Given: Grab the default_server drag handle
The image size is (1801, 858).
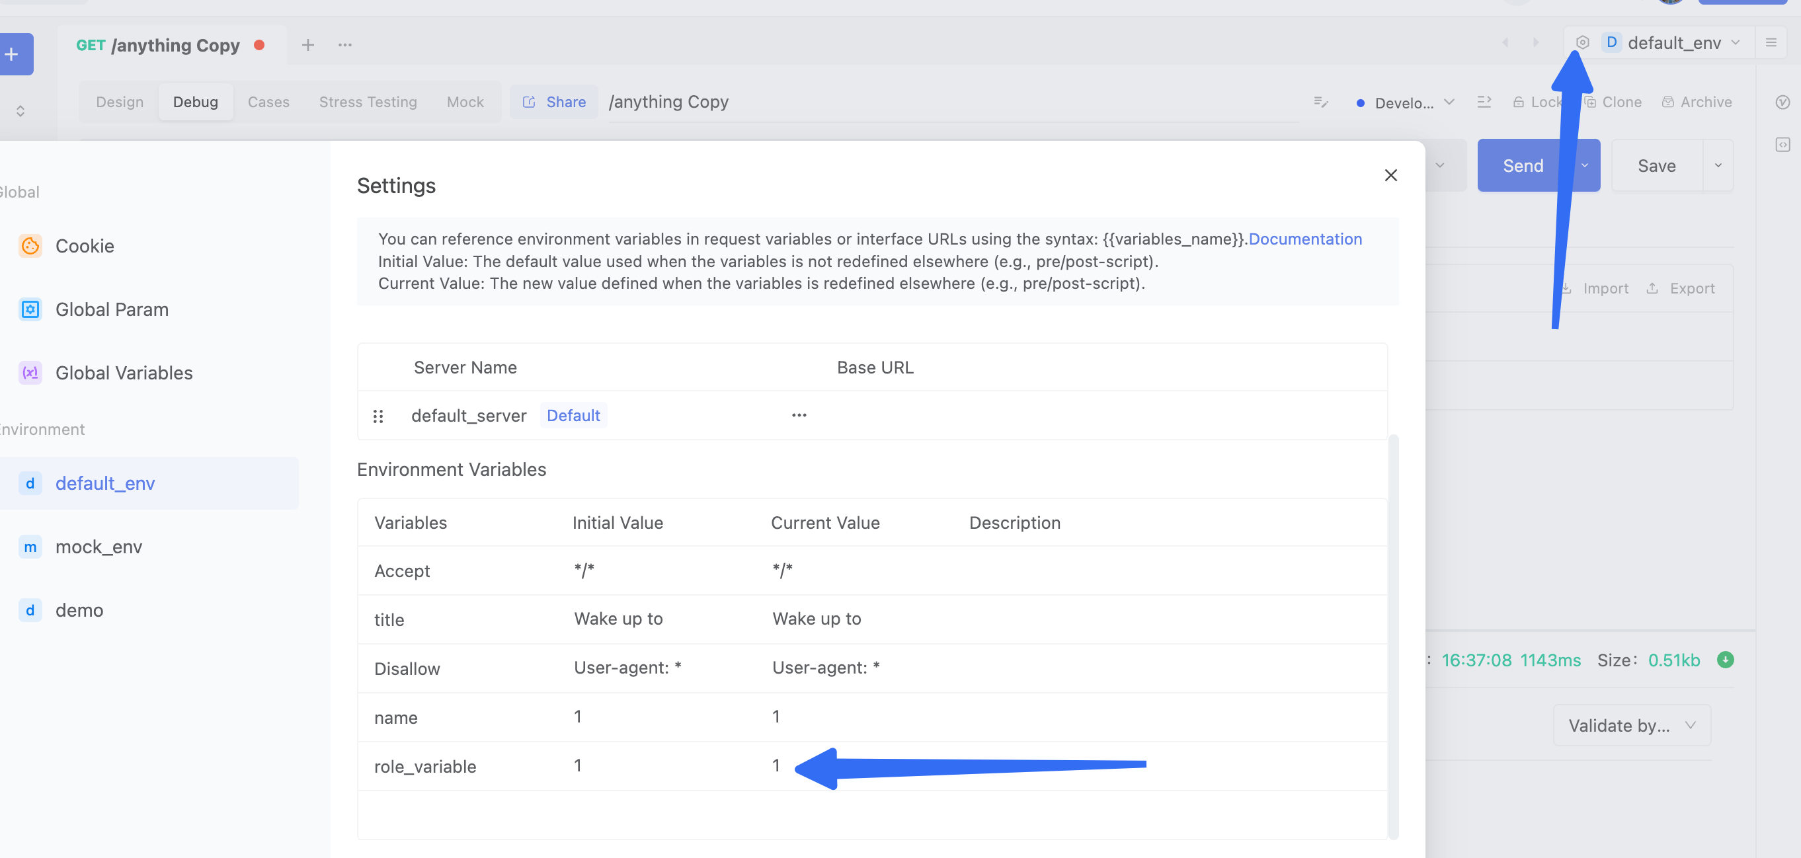Looking at the screenshot, I should (378, 416).
